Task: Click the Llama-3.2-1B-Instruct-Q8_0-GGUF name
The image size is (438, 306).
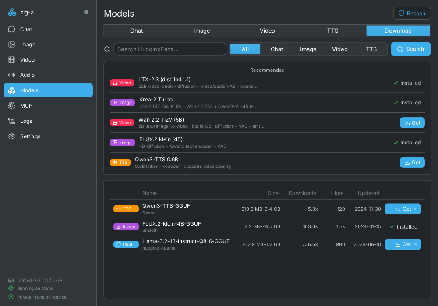Action: click(x=186, y=241)
